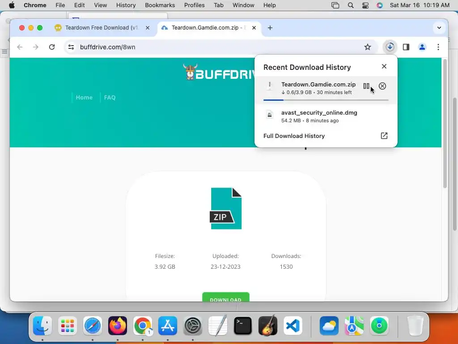Screen dimensions: 458x344
Task: Open Firefox from the Dock
Action: point(118,326)
